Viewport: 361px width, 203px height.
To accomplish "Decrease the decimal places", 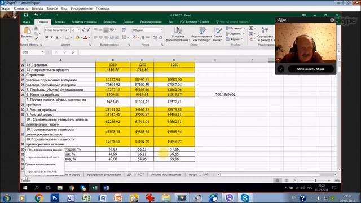I will pyautogui.click(x=160, y=37).
